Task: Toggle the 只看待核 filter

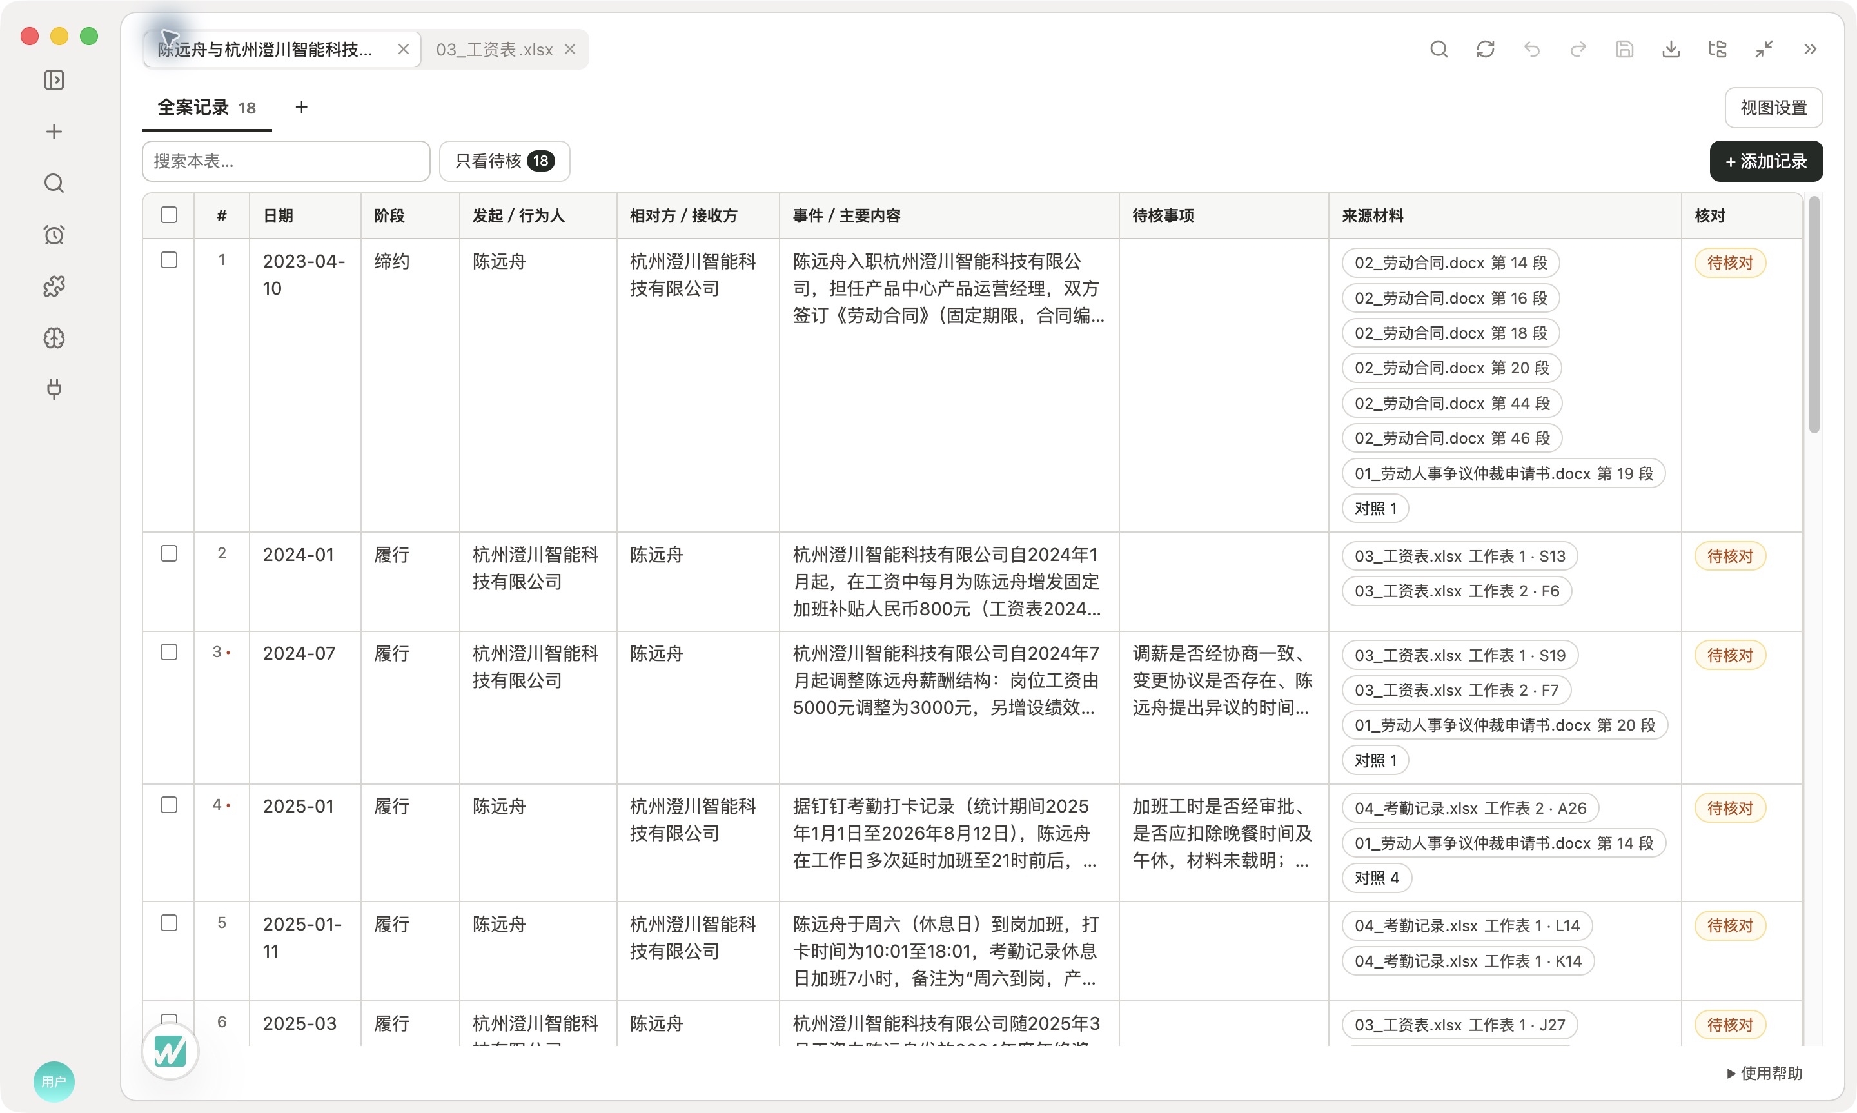Action: pos(504,161)
